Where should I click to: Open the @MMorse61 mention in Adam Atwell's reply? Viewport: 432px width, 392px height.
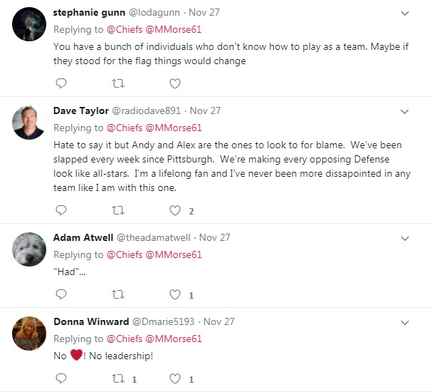pos(174,254)
